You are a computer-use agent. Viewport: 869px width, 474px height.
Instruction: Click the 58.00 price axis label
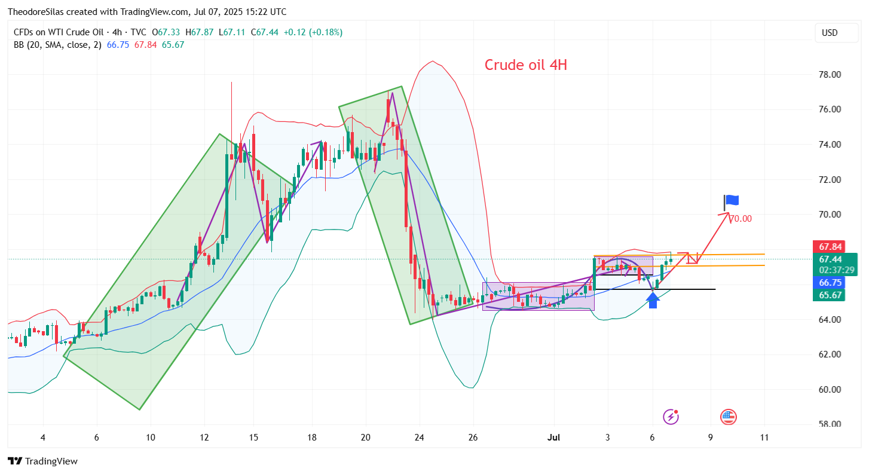coord(830,424)
